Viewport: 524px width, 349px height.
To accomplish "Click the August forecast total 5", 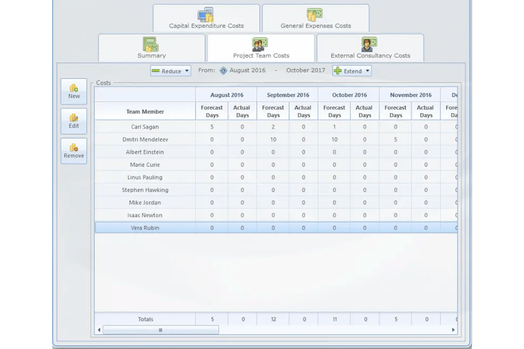I will click(x=212, y=319).
